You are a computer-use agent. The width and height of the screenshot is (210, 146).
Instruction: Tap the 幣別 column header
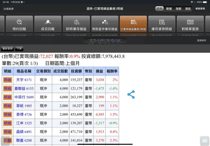point(89,71)
